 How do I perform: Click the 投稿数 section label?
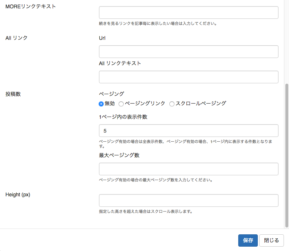[13, 94]
